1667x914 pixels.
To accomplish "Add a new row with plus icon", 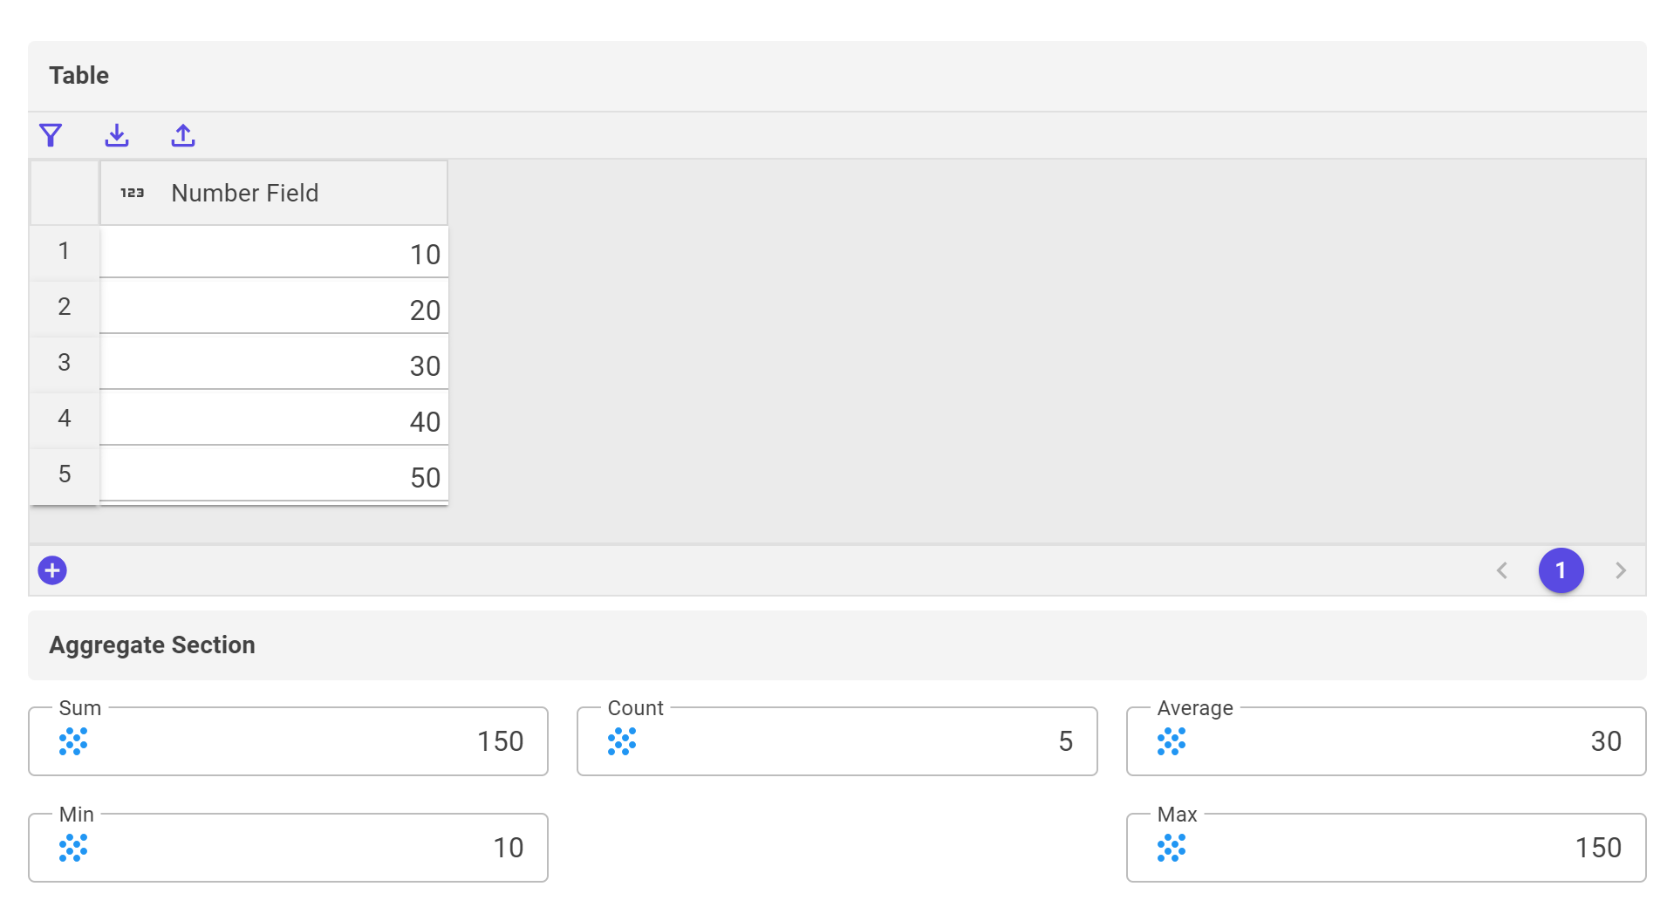I will point(52,570).
